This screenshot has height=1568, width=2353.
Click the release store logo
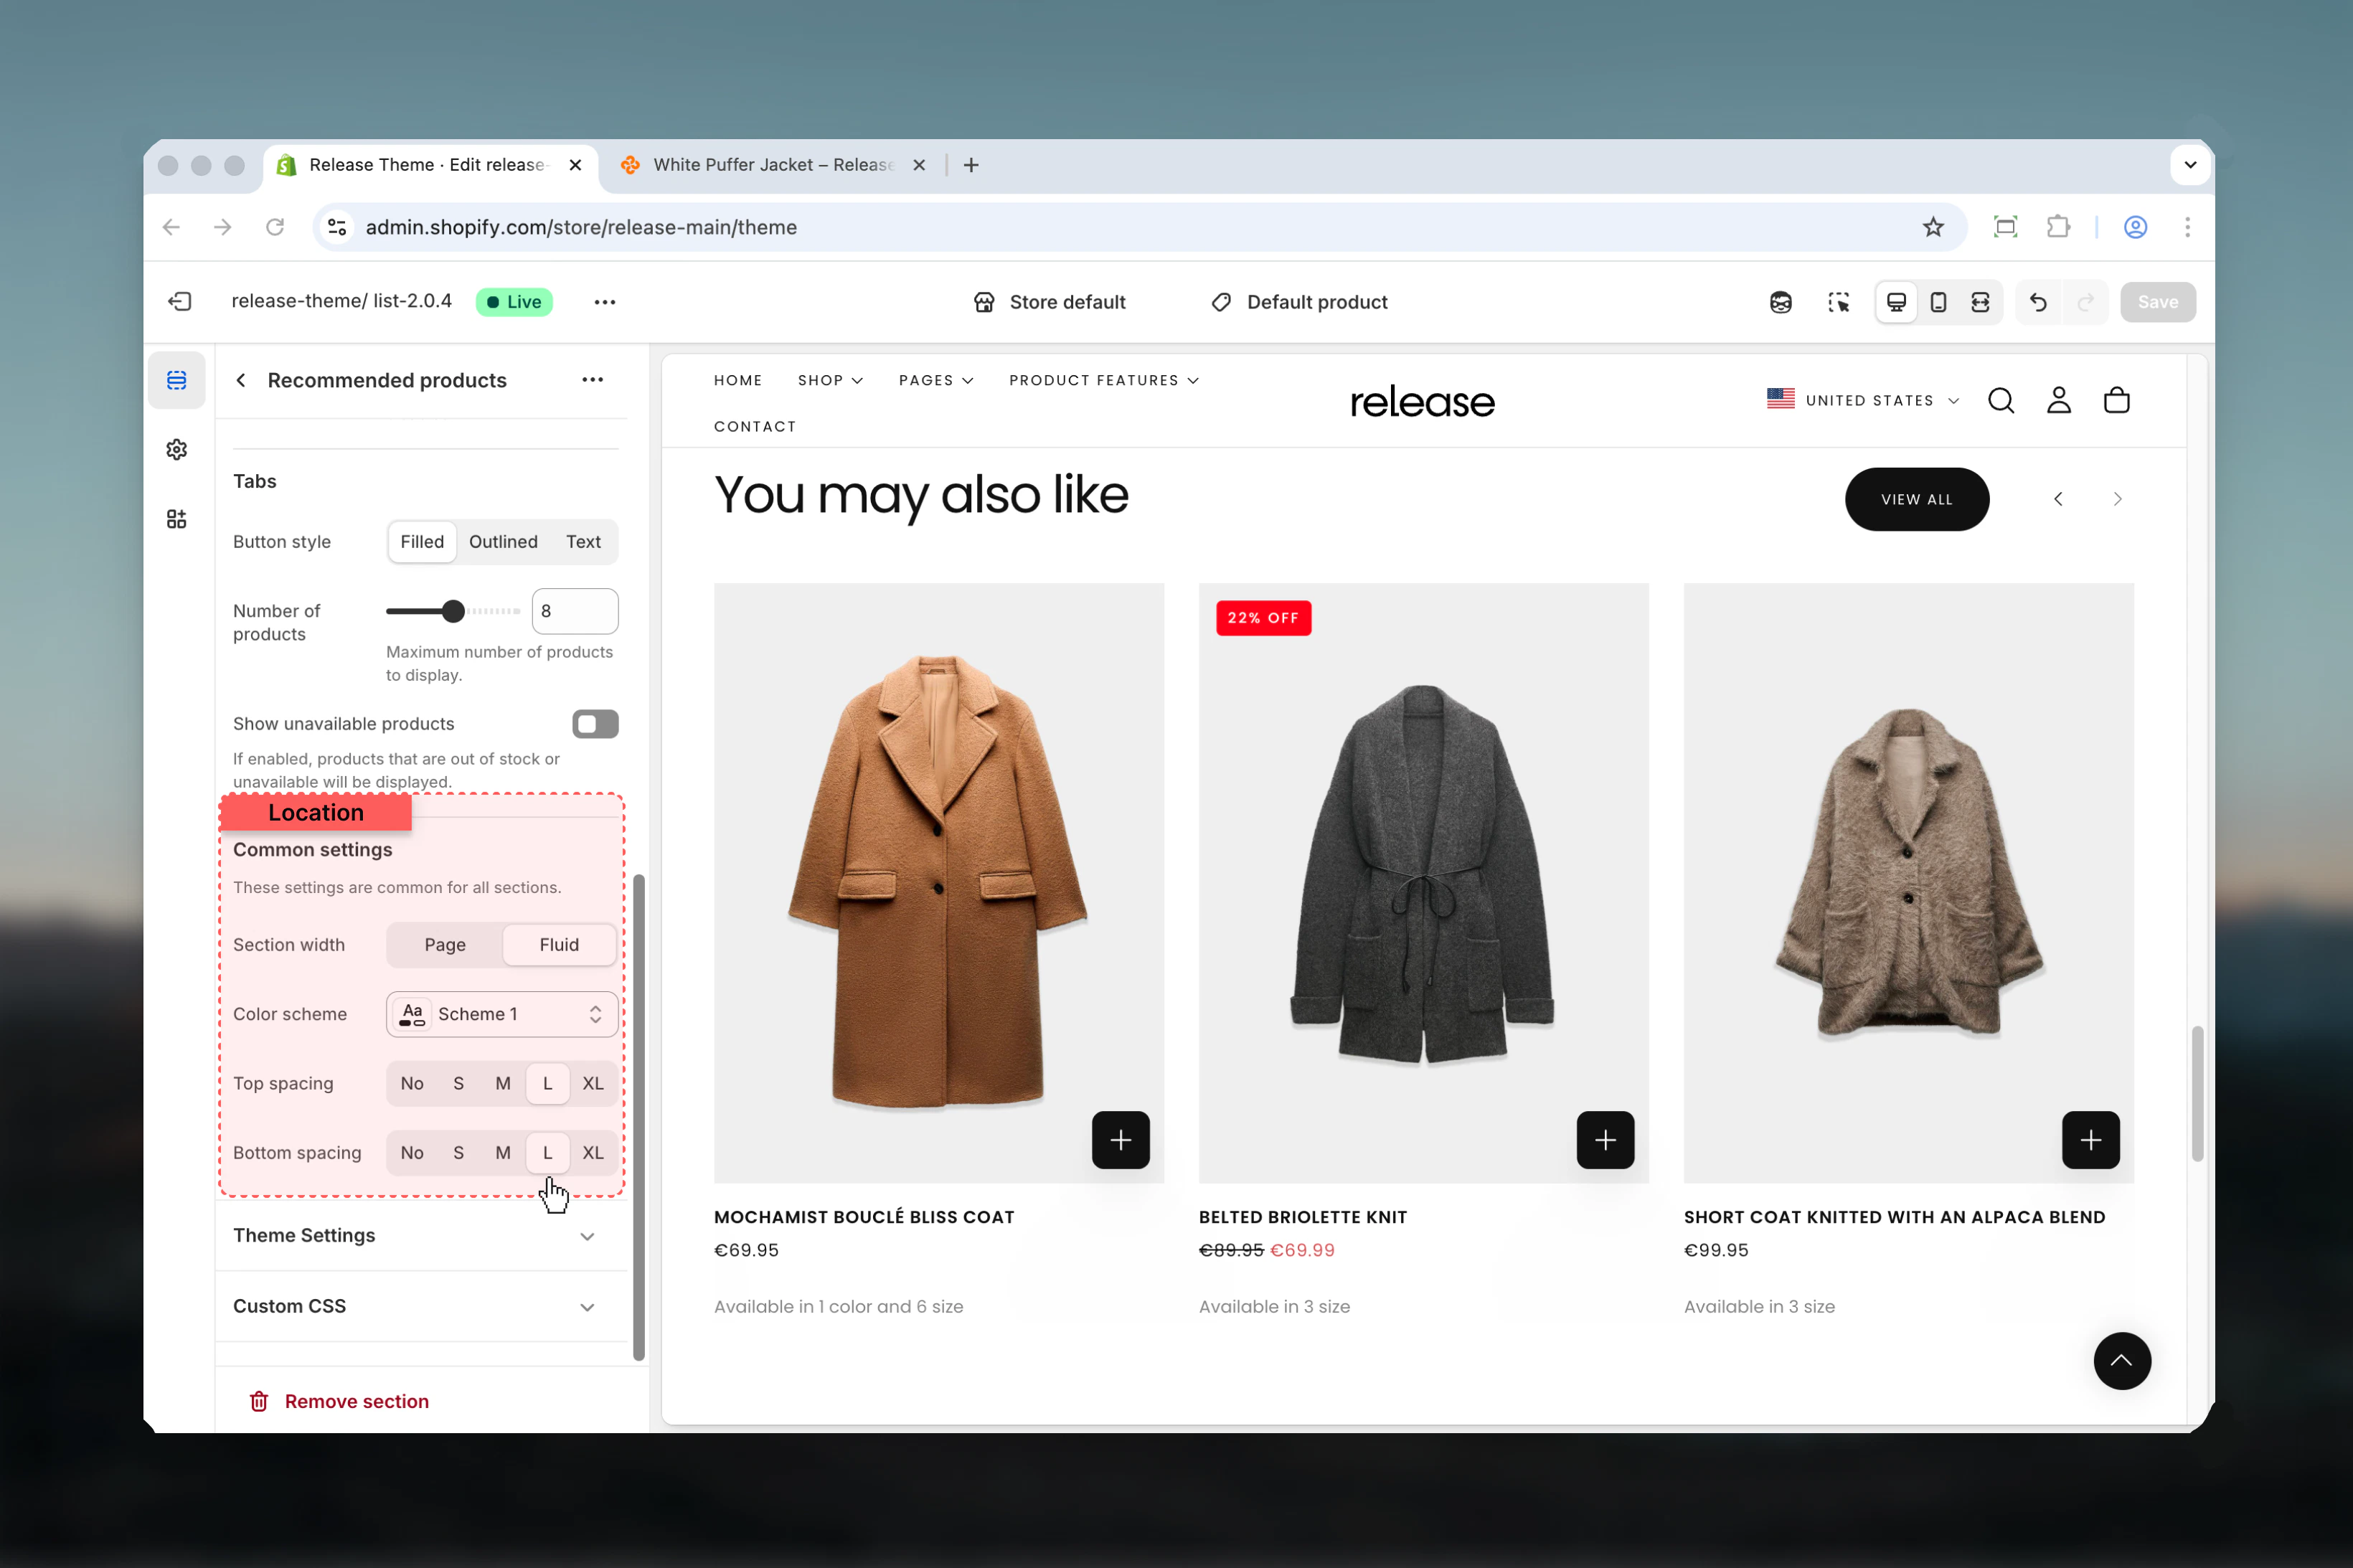[1422, 402]
